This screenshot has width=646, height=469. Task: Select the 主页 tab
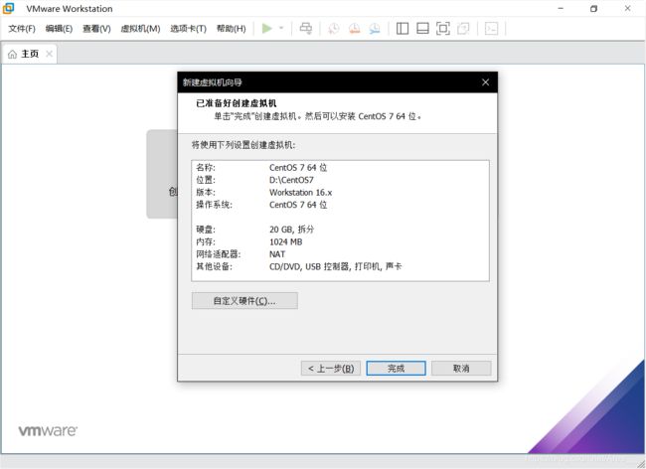click(30, 54)
